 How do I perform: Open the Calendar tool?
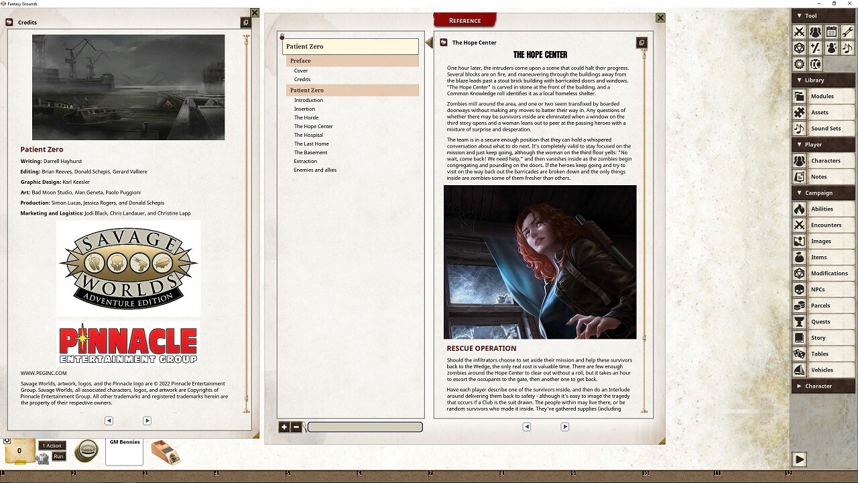[x=831, y=32]
